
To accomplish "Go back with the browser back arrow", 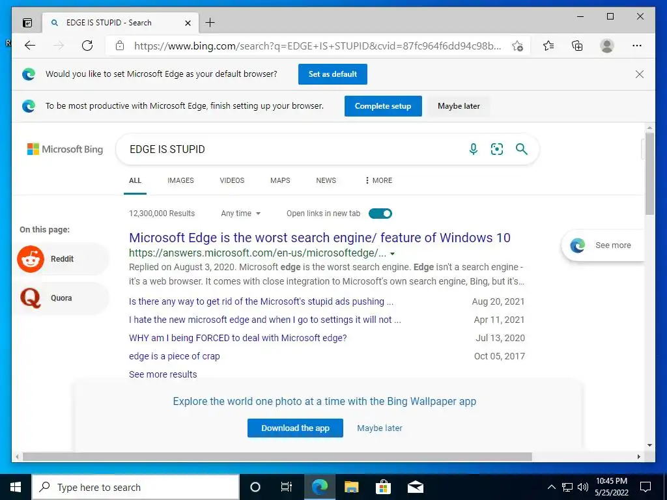I will (30, 46).
